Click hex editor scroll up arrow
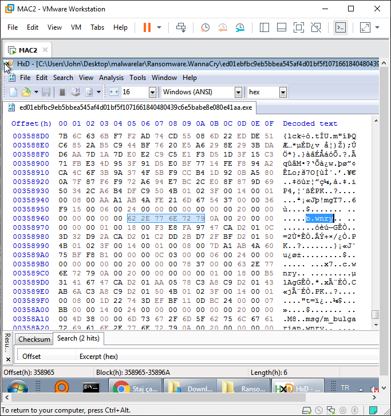391x416 pixels. [376, 121]
